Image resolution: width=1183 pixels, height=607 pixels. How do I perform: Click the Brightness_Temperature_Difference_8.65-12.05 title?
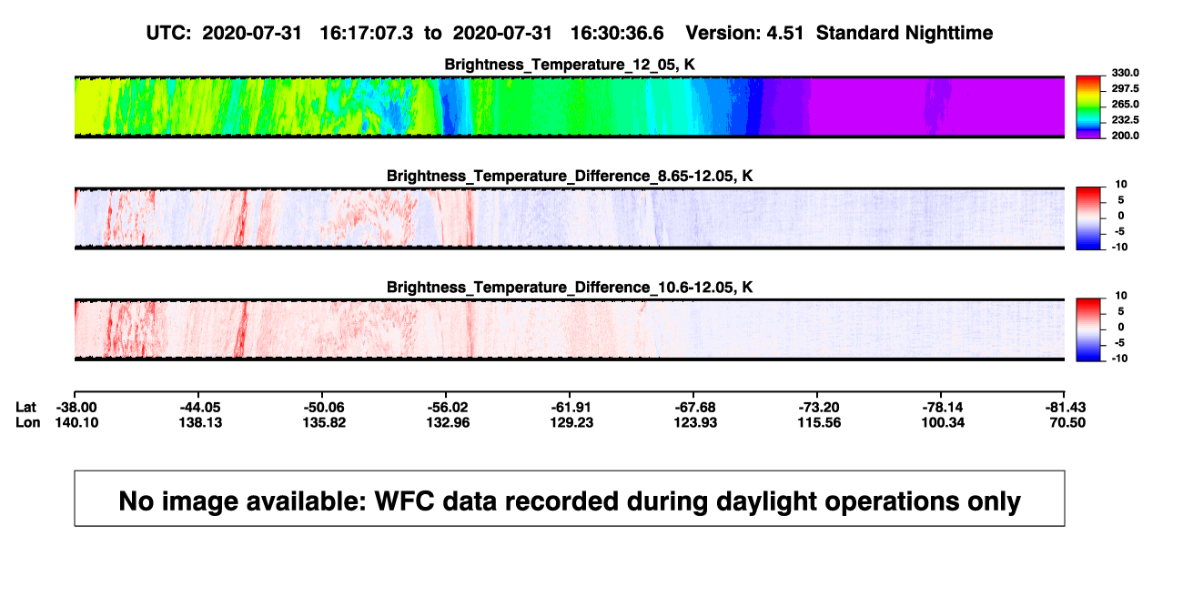(x=570, y=176)
